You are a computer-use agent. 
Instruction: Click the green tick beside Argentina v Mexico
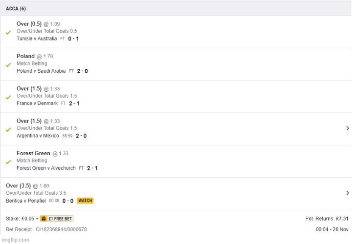click(8, 129)
